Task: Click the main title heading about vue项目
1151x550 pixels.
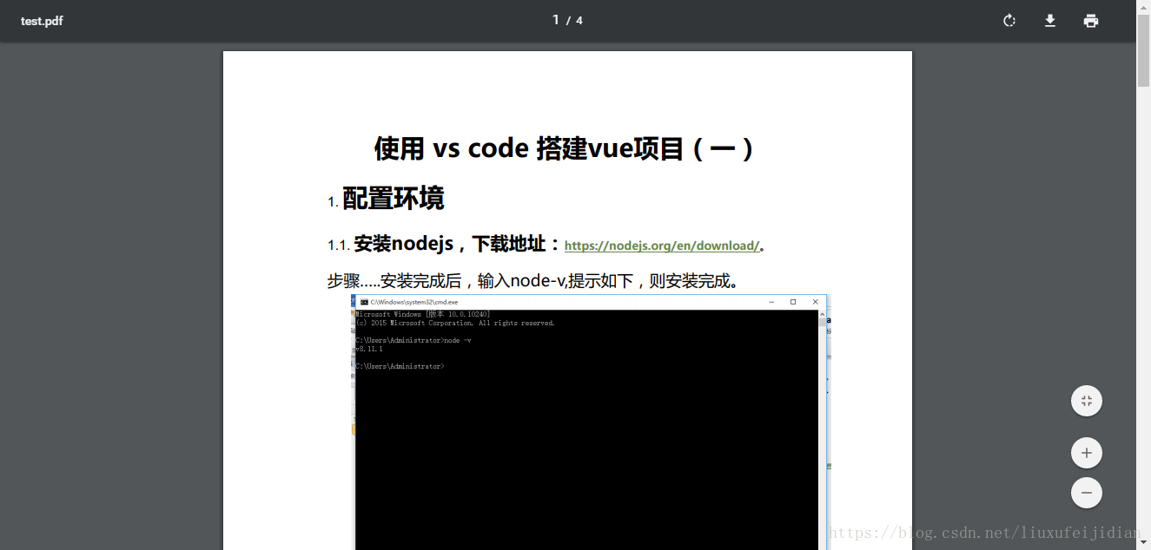Action: click(566, 148)
